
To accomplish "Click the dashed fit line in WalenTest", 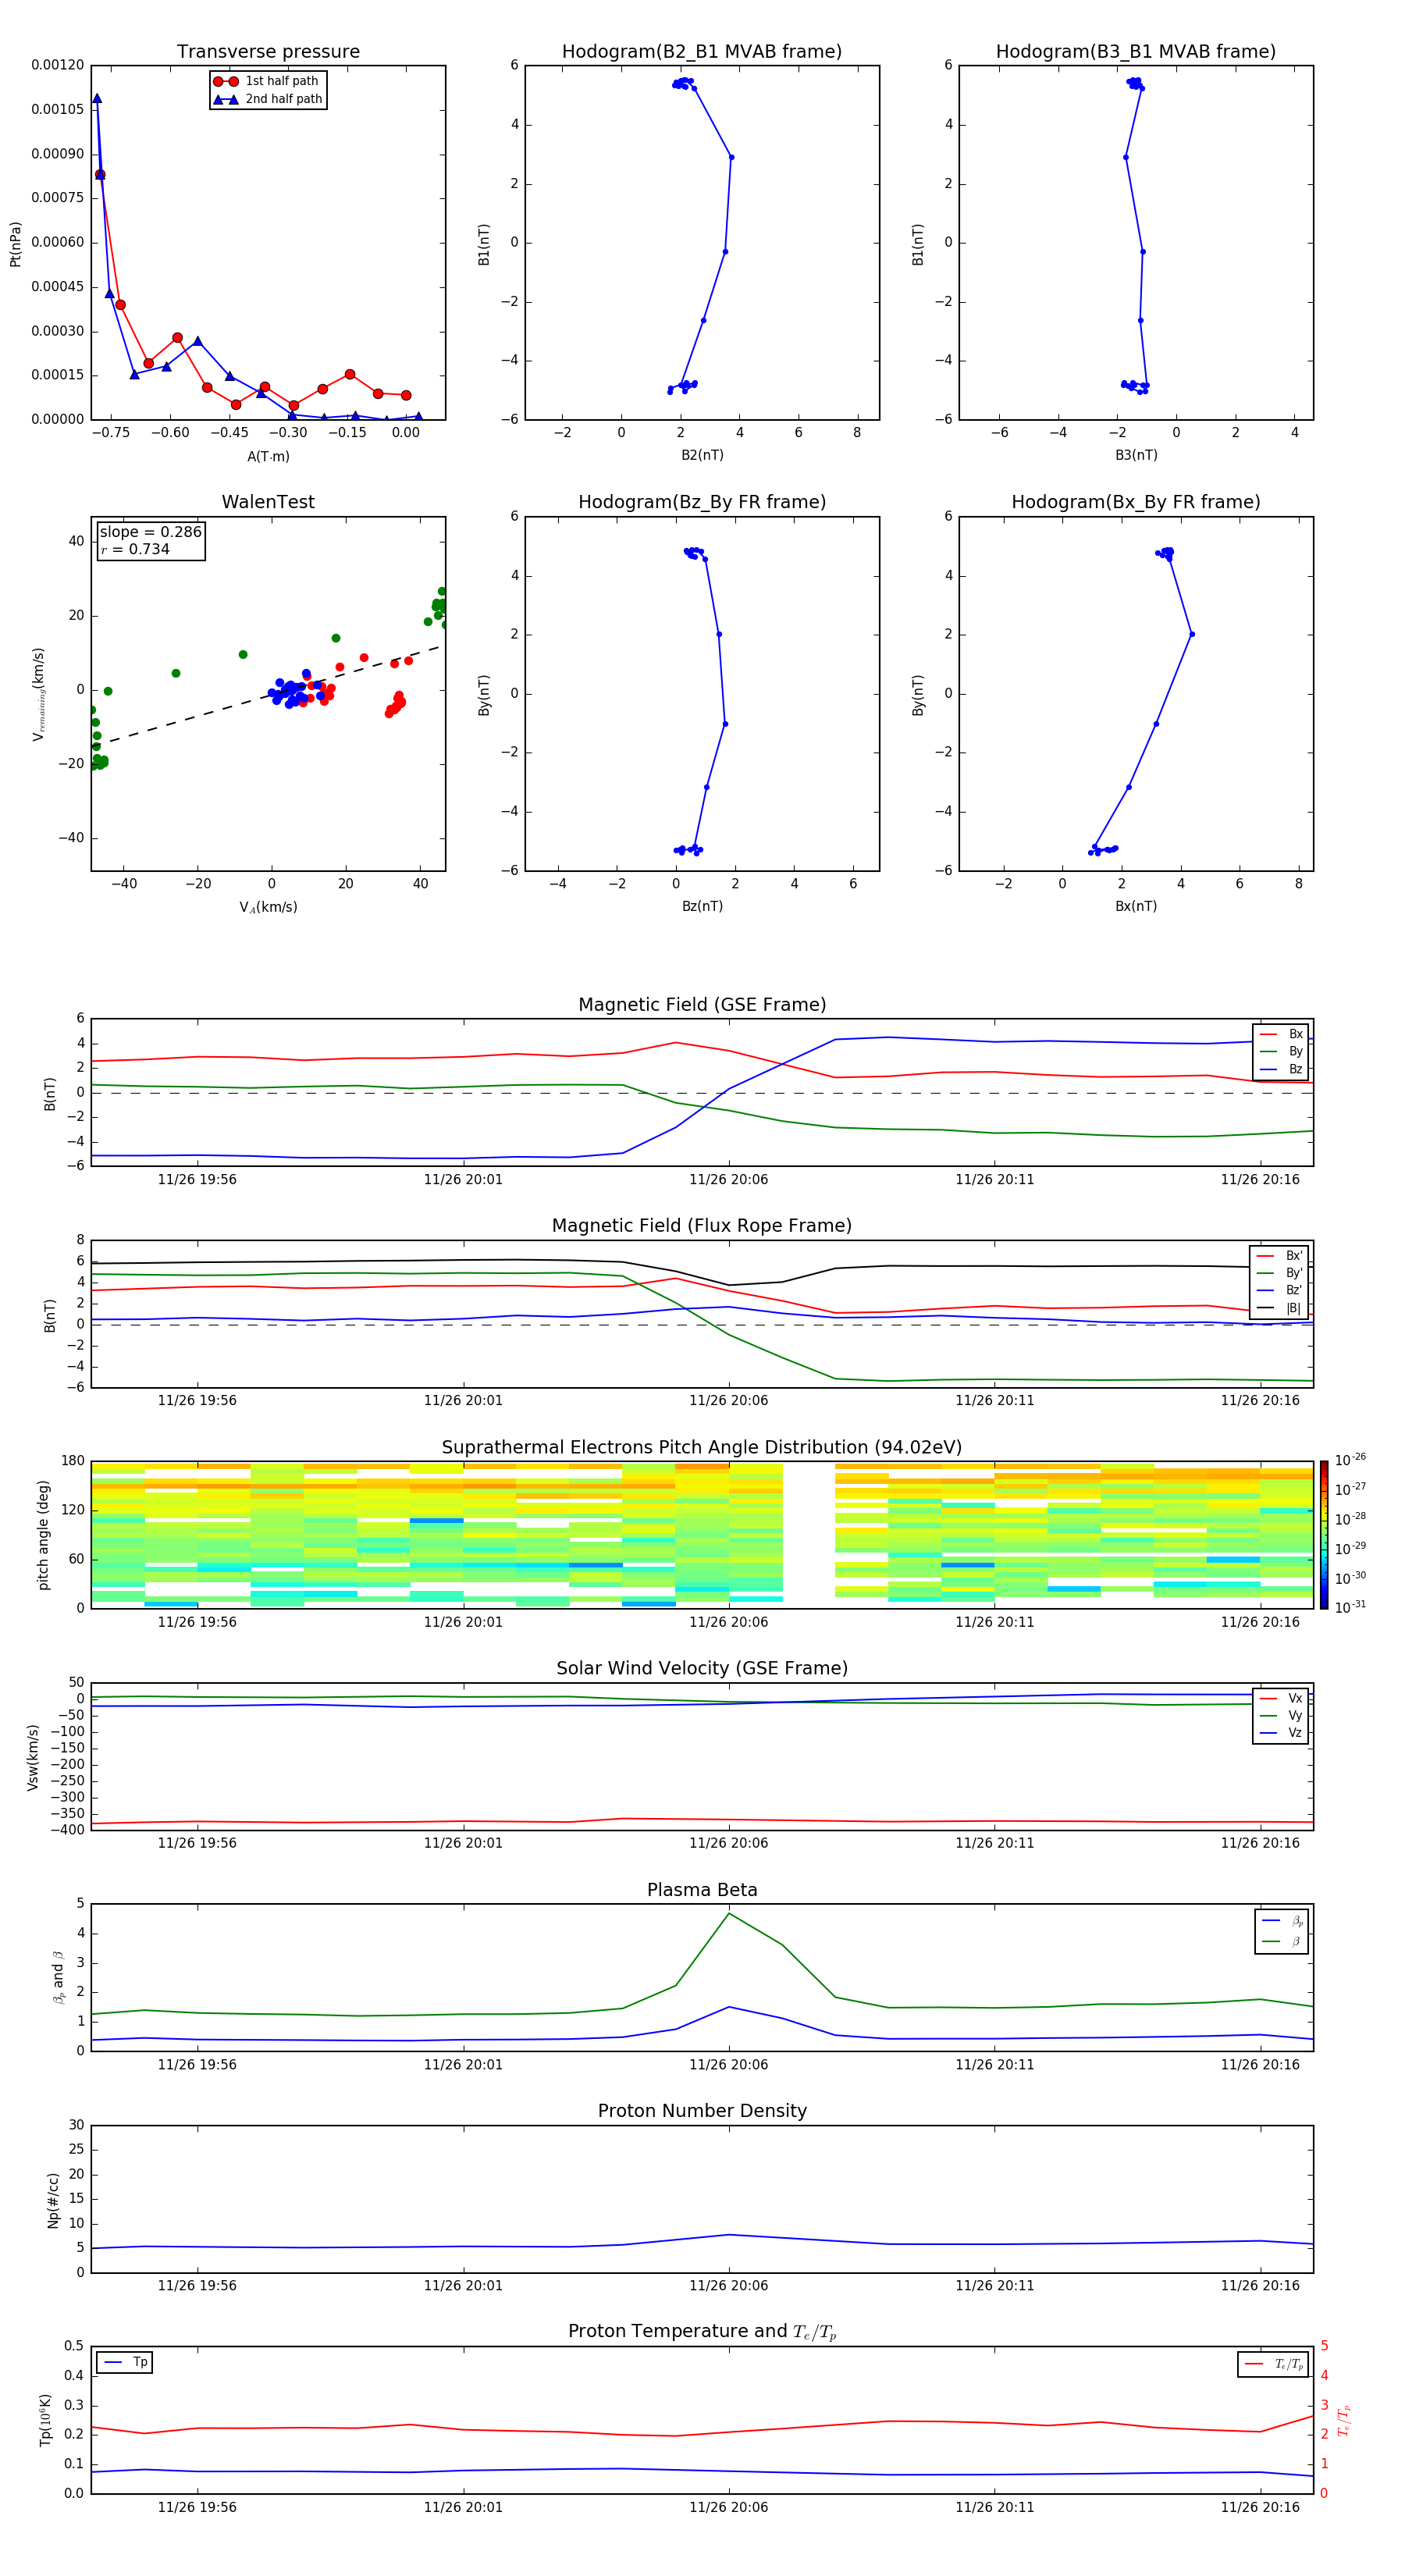I will point(268,696).
